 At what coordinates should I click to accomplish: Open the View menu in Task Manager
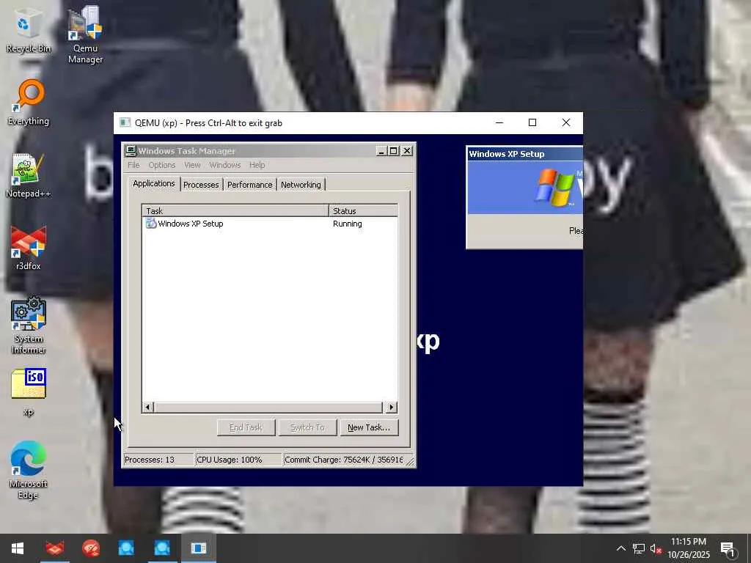pyautogui.click(x=192, y=165)
